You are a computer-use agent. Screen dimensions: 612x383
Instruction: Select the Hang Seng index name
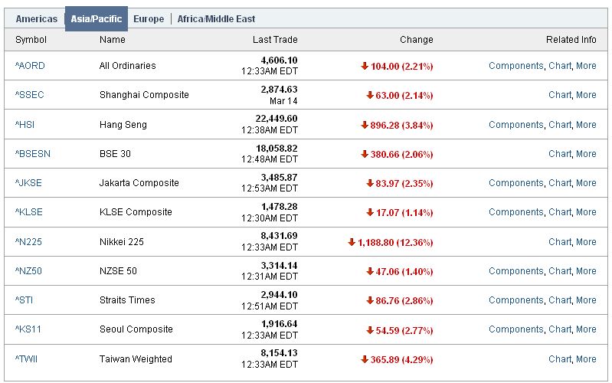(x=123, y=125)
